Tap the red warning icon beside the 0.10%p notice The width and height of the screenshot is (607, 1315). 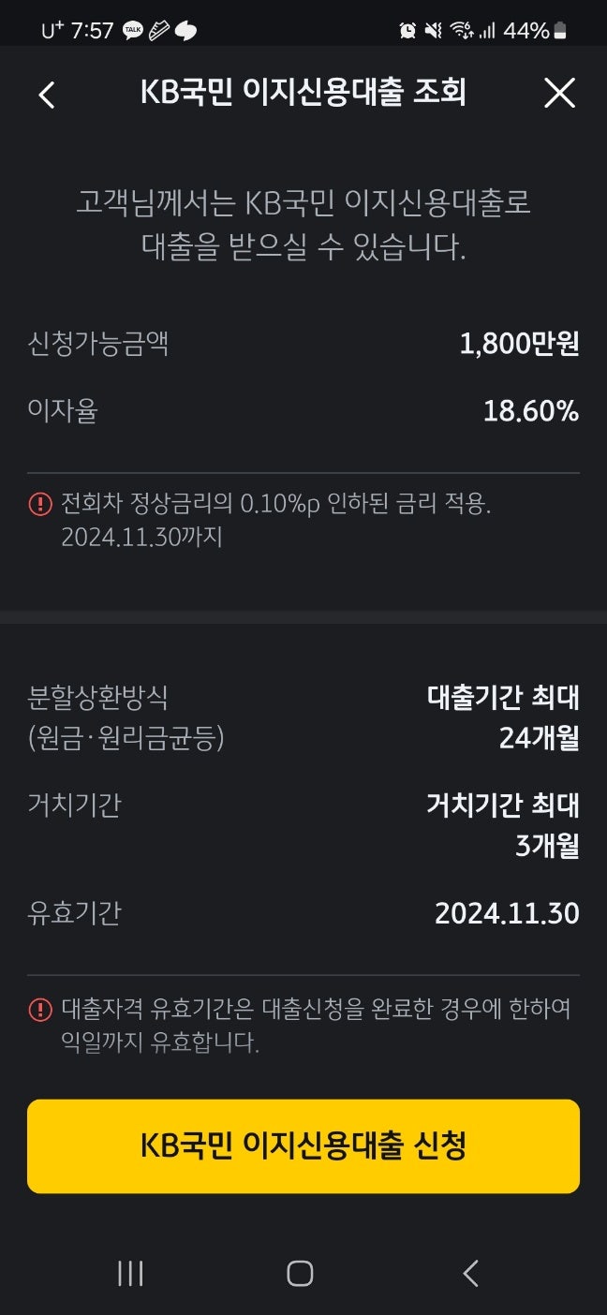click(37, 505)
